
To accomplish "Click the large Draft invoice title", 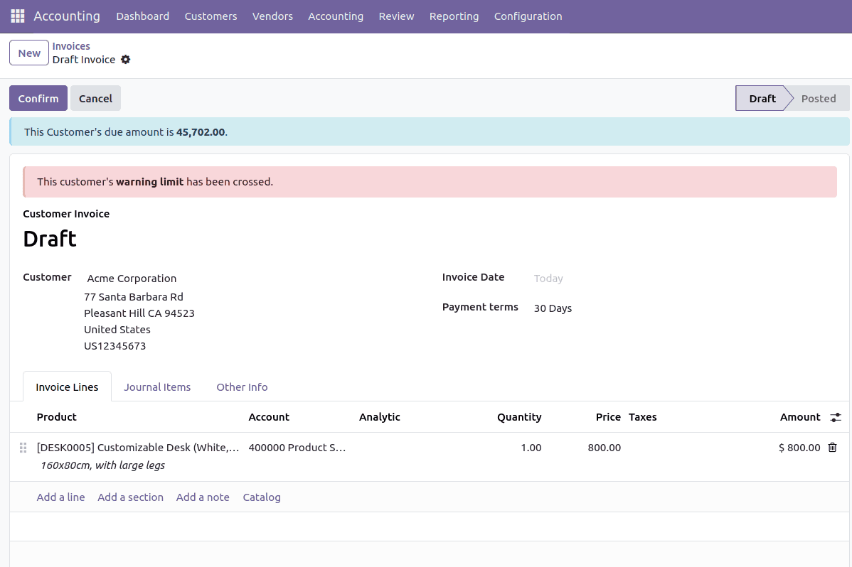I will 50,239.
